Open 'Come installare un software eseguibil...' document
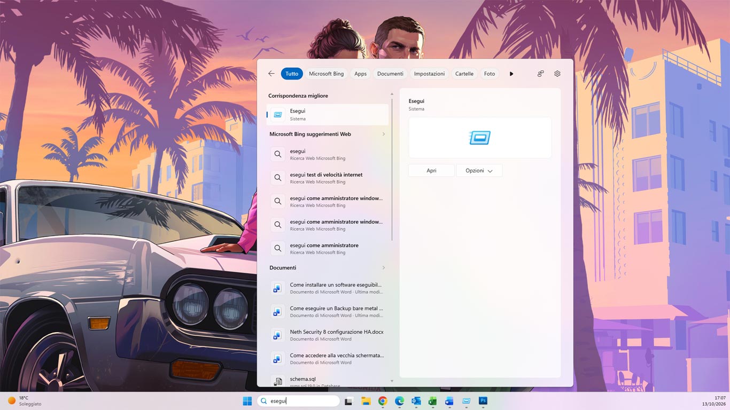Screen dimensions: 730x410 (x=328, y=288)
